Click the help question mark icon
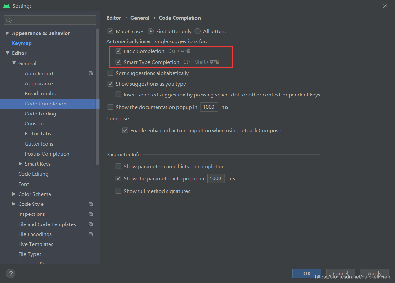395x283 pixels. [x=11, y=273]
